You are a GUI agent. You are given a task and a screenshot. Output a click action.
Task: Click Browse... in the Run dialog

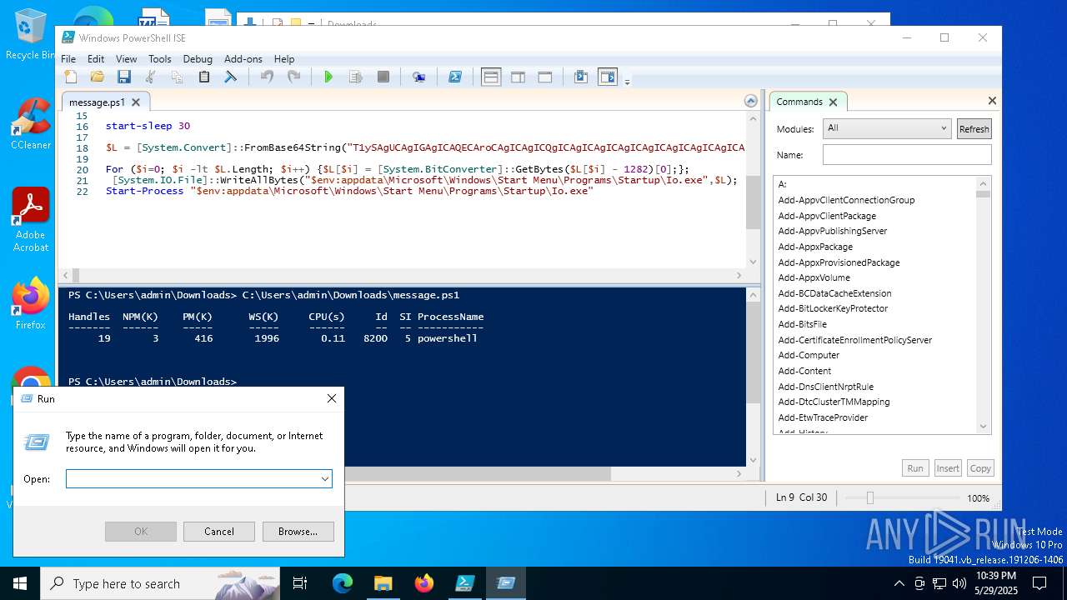[x=298, y=531]
